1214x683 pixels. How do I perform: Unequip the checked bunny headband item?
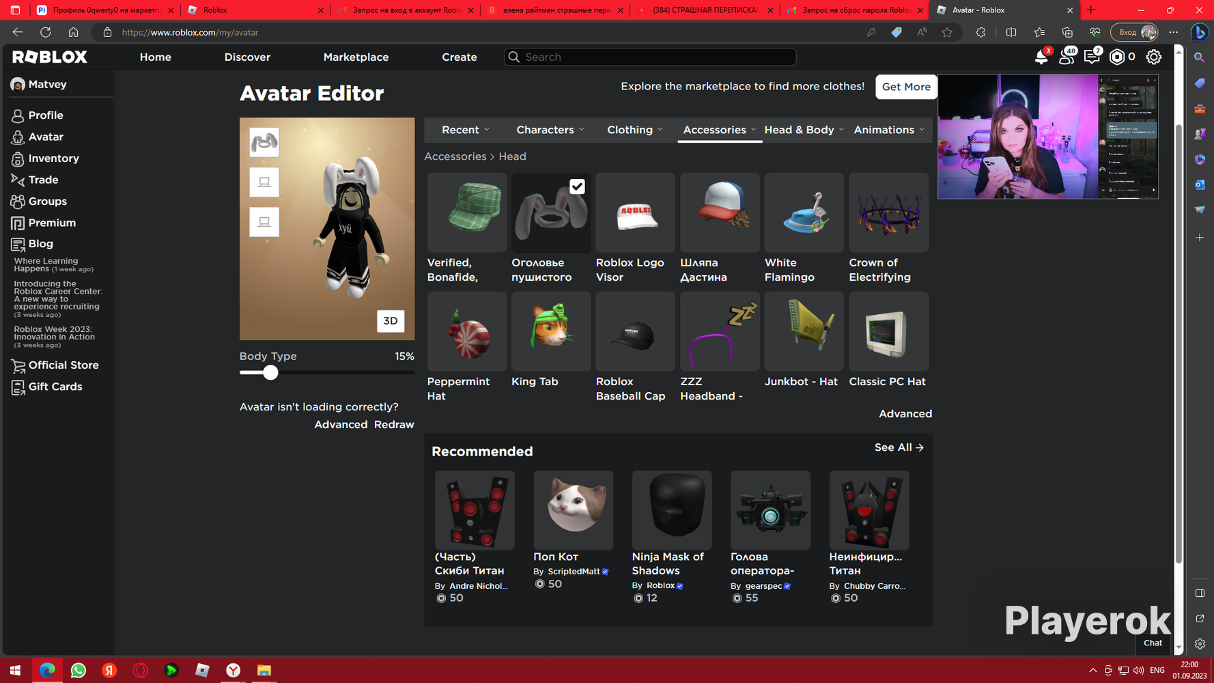(x=551, y=212)
